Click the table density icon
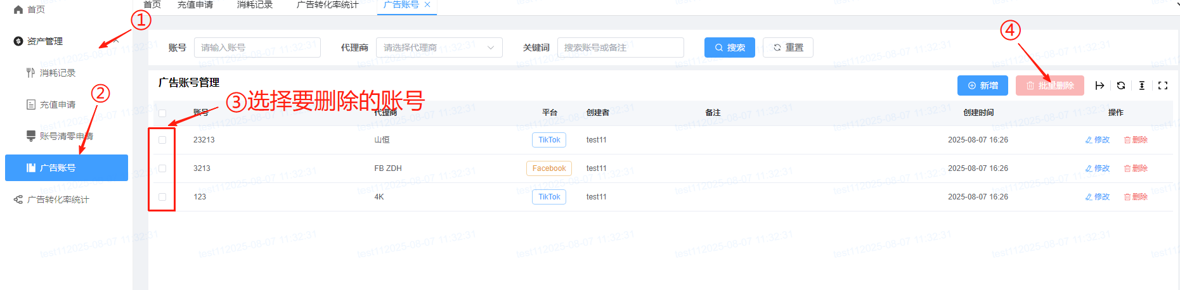1180x290 pixels. coord(1141,85)
